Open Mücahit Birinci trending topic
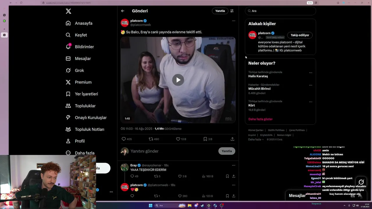Image resolution: width=372 pixels, height=209 pixels. [x=259, y=89]
